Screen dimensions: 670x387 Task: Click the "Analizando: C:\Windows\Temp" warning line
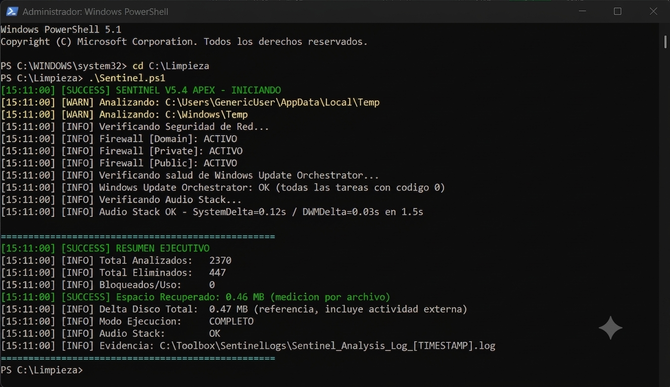(x=124, y=115)
